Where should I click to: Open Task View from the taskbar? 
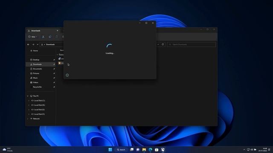point(132,150)
